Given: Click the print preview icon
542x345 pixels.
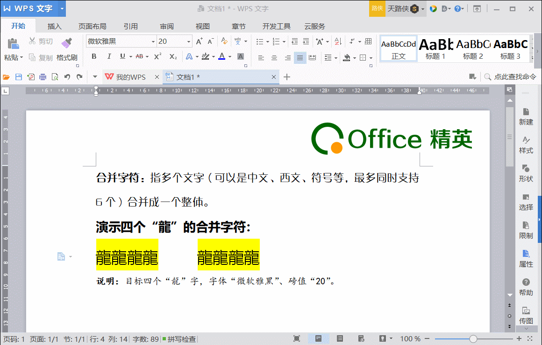Looking at the screenshot, I should tap(55, 77).
